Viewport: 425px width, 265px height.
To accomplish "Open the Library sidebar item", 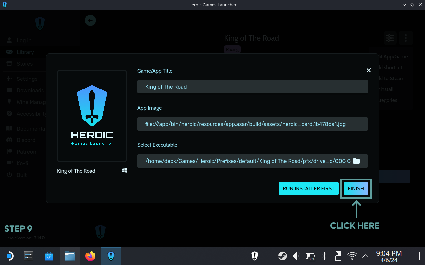I will pos(25,52).
